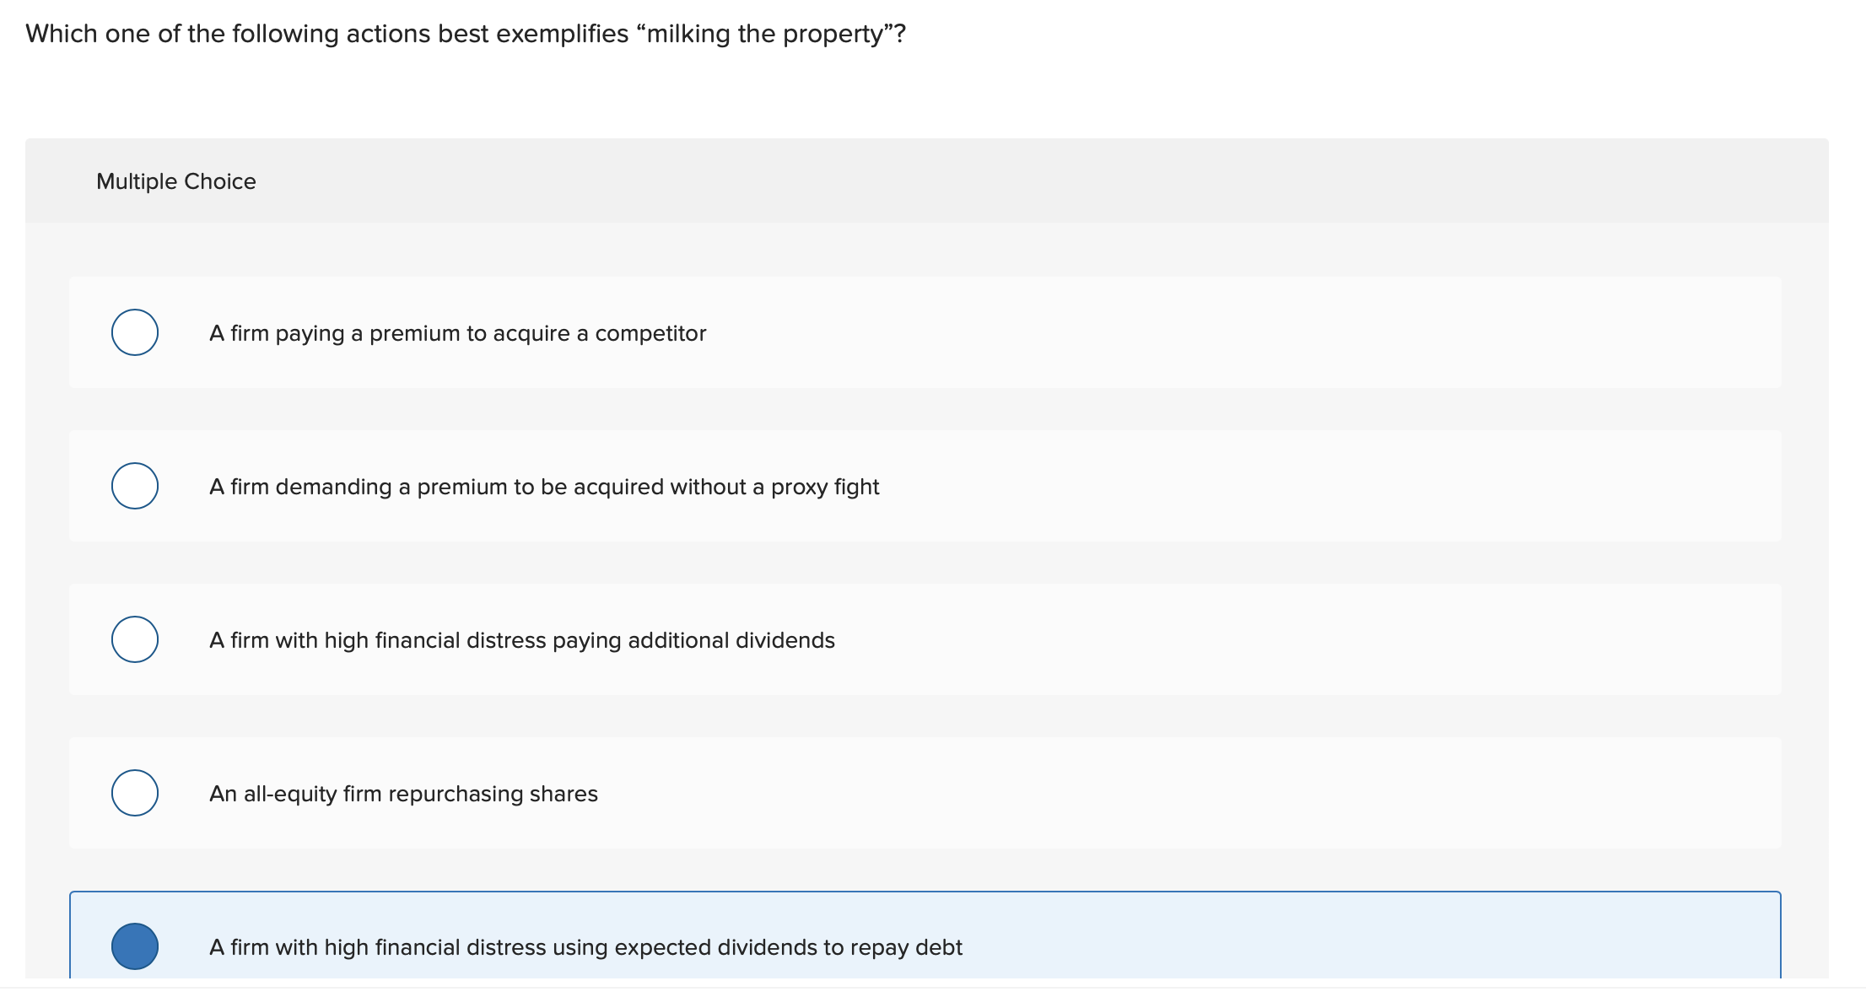The height and width of the screenshot is (997, 1866).
Task: Select the question text about milking the property
Action: point(463,34)
